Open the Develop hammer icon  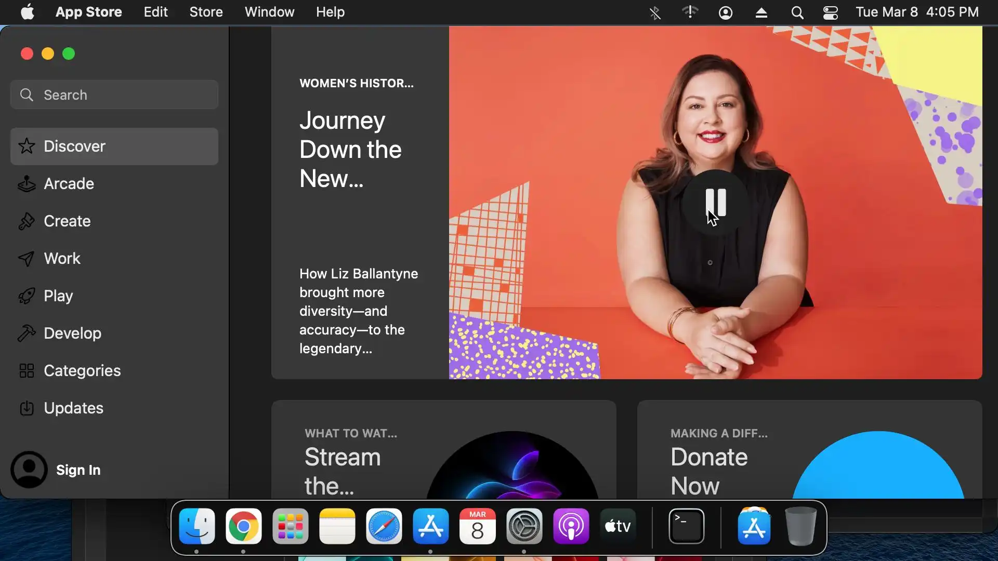pos(27,333)
